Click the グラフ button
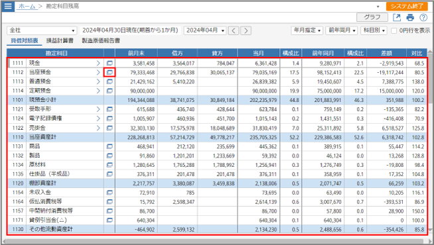434x245 pixels. tap(372, 17)
